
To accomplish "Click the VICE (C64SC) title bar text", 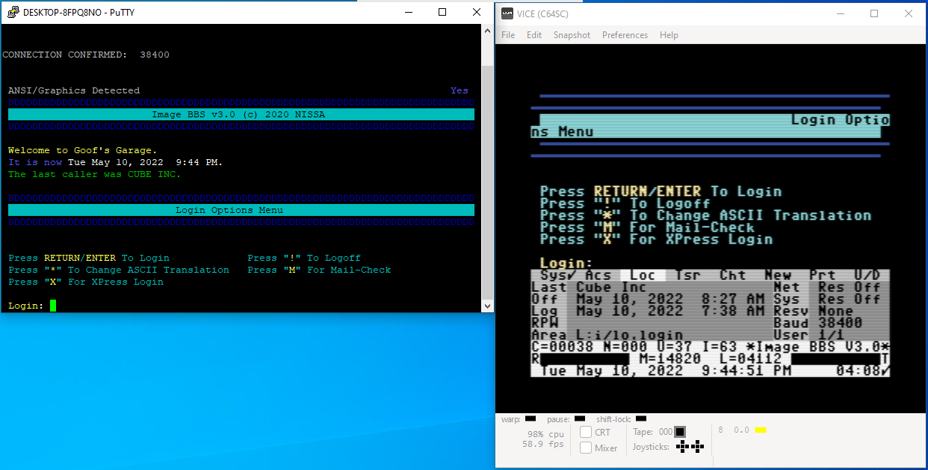I will tap(543, 13).
